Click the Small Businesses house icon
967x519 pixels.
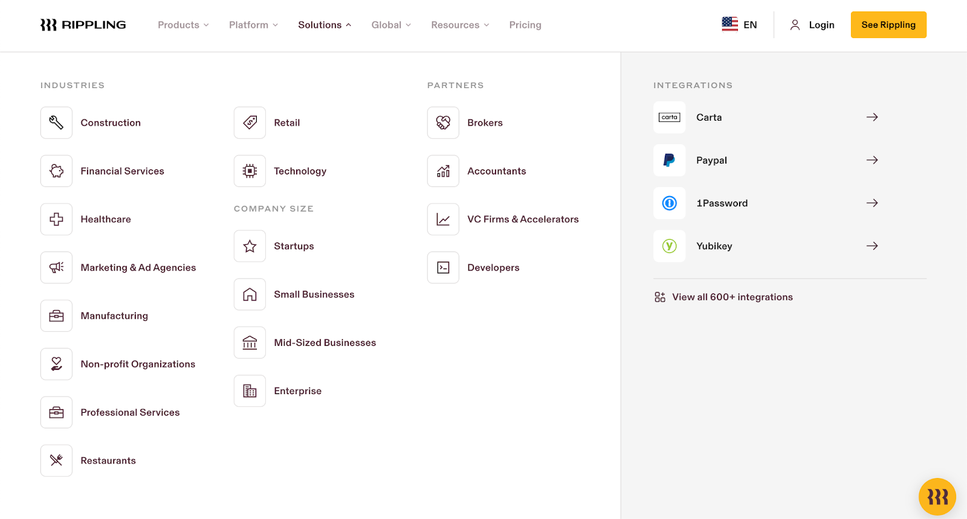coord(250,294)
